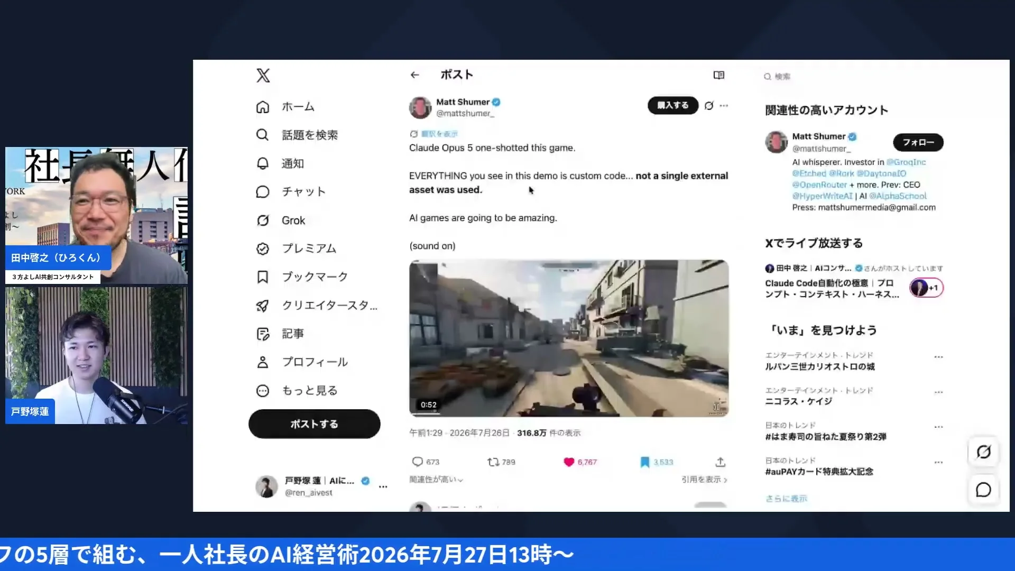Click 引用を表示 quotes link

pos(704,480)
